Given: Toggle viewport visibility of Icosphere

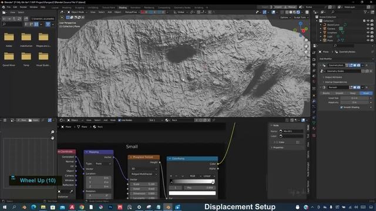Looking at the screenshot, I should [x=368, y=33].
